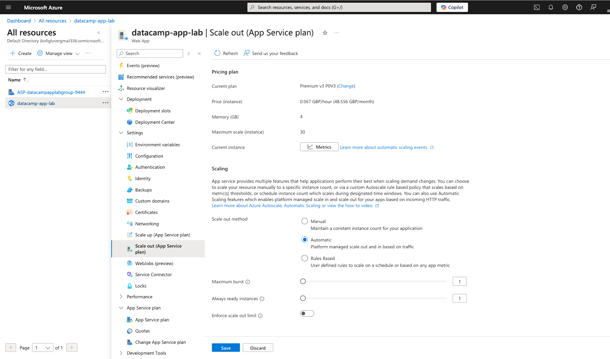Viewport: 610px width, 359px height.
Task: Open Resource visualizer menu item
Action: pos(146,88)
